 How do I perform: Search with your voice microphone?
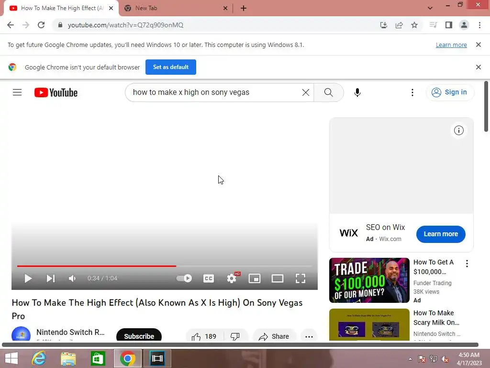(x=357, y=92)
